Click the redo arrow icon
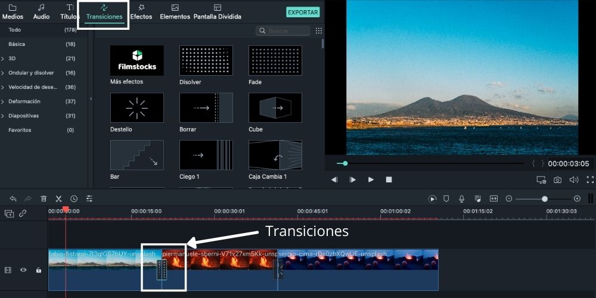 click(28, 198)
